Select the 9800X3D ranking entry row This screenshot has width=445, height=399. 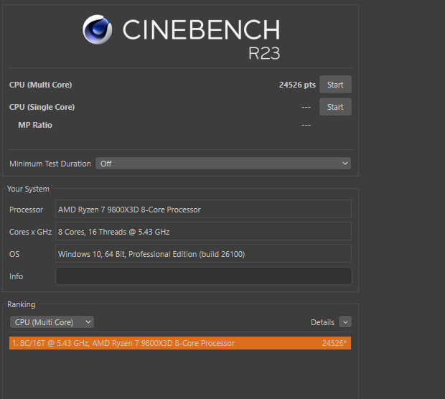pos(180,343)
